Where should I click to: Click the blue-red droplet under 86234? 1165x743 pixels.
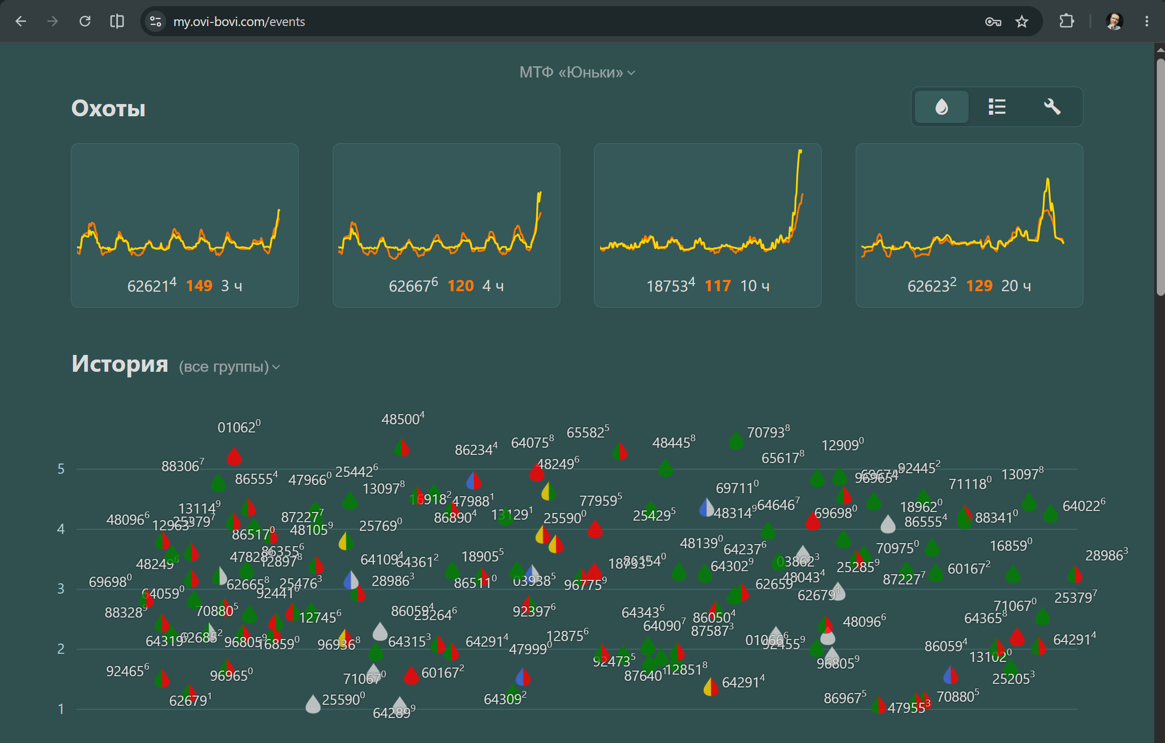click(474, 480)
